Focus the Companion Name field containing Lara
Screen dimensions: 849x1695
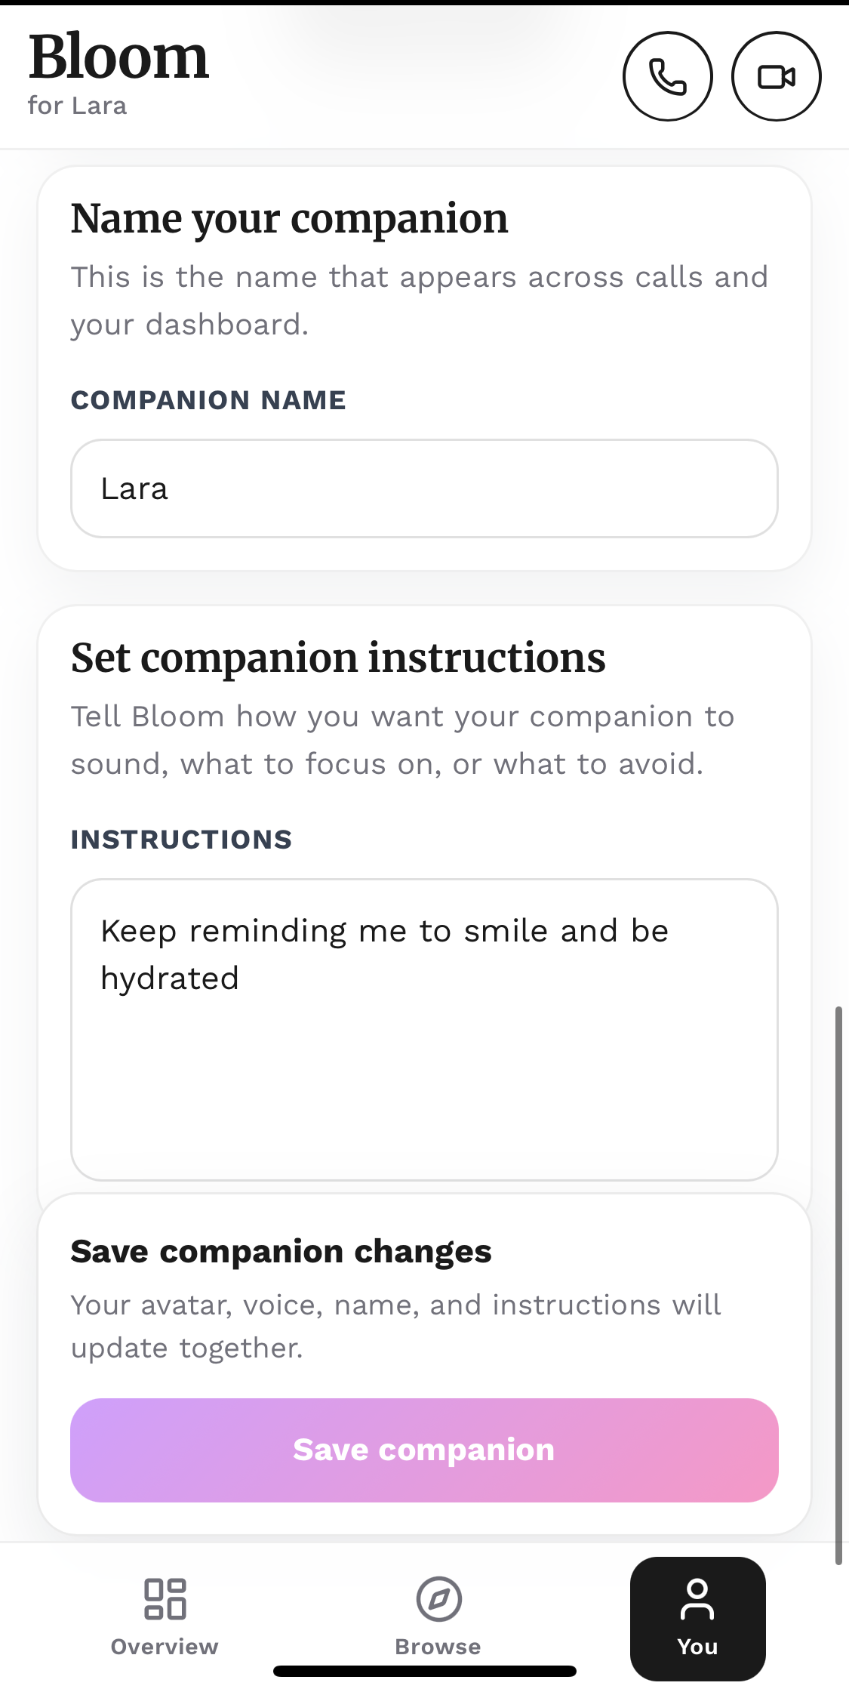point(424,488)
